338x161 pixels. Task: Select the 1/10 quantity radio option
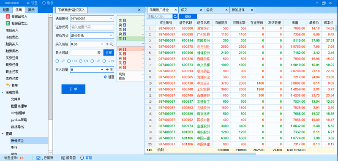[x=104, y=61]
